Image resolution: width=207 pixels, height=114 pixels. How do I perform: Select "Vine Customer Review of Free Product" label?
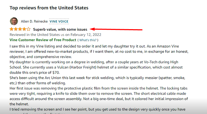43,40
